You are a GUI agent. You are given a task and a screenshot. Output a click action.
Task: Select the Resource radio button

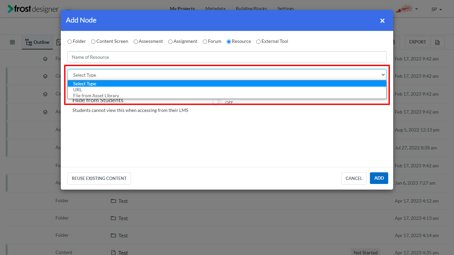click(x=229, y=42)
